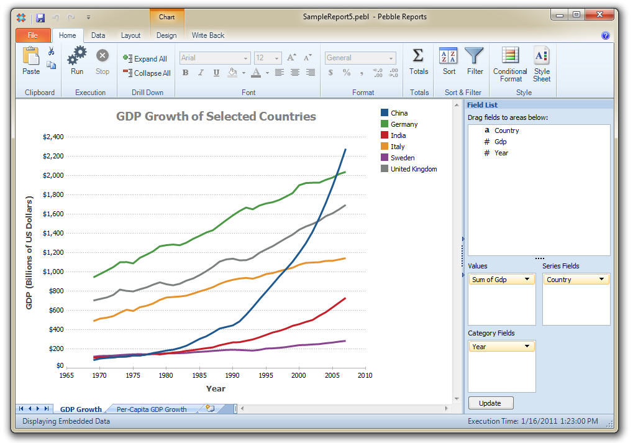This screenshot has width=633, height=443.
Task: Open the Totals sigma tool
Action: click(419, 57)
